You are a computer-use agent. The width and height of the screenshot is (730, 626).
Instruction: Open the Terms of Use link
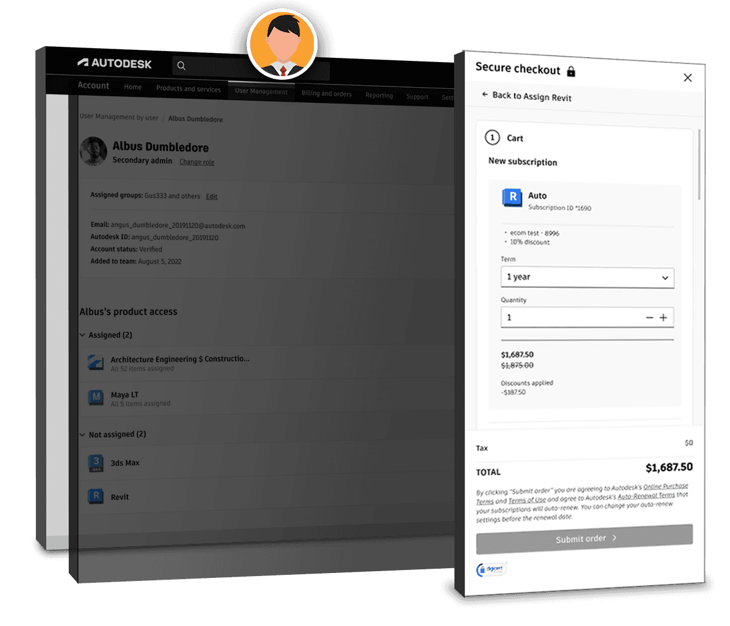point(527,501)
